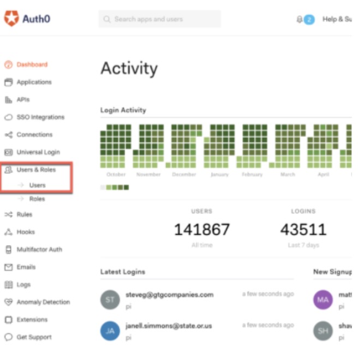Click the Rules shuffle icon
358x345 pixels.
(x=8, y=215)
